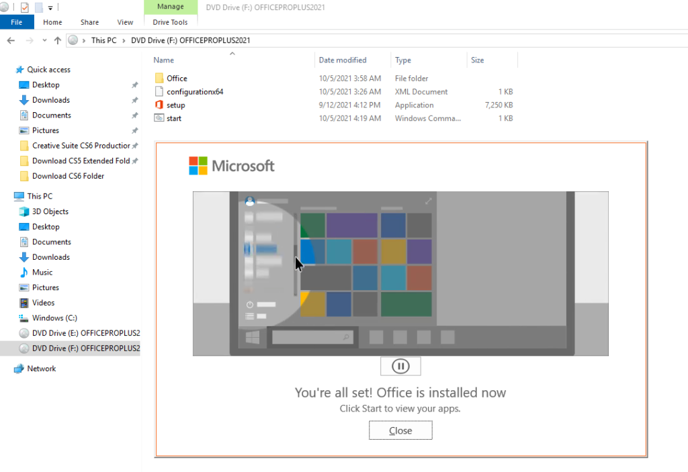Click the 3D Objects cube icon

tap(24, 211)
